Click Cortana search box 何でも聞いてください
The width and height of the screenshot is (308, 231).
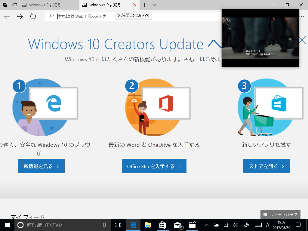pos(63,225)
